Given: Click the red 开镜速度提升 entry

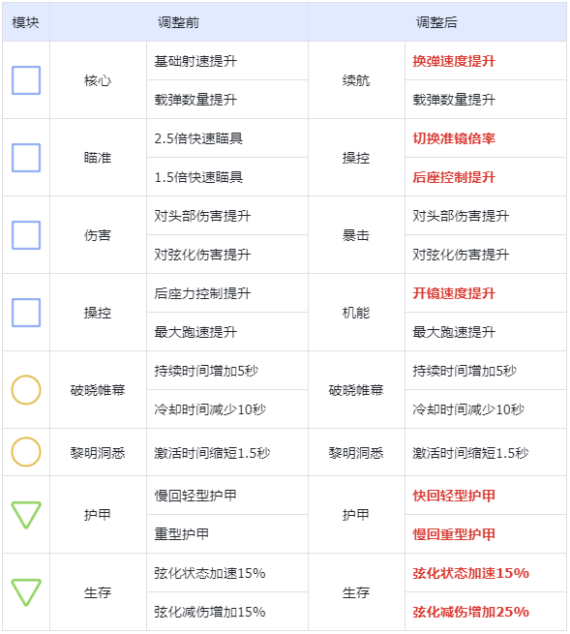Looking at the screenshot, I should pos(454,293).
